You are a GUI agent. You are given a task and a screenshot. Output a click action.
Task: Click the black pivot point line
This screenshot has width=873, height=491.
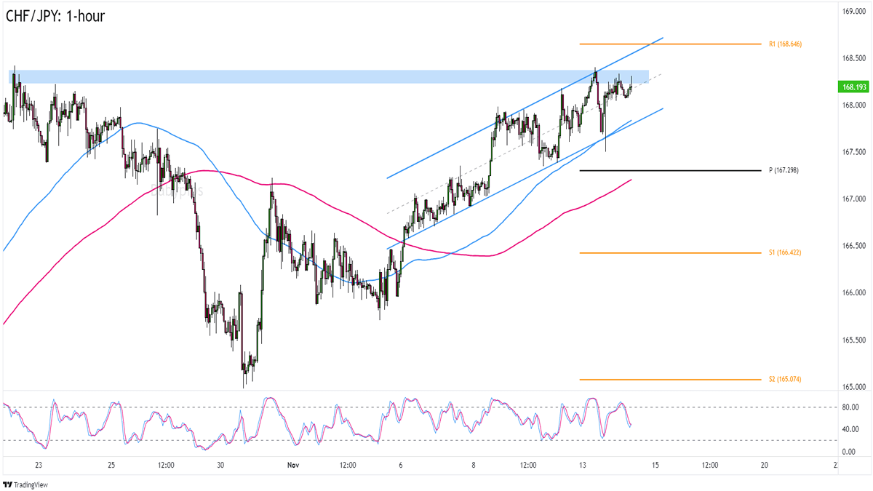669,170
